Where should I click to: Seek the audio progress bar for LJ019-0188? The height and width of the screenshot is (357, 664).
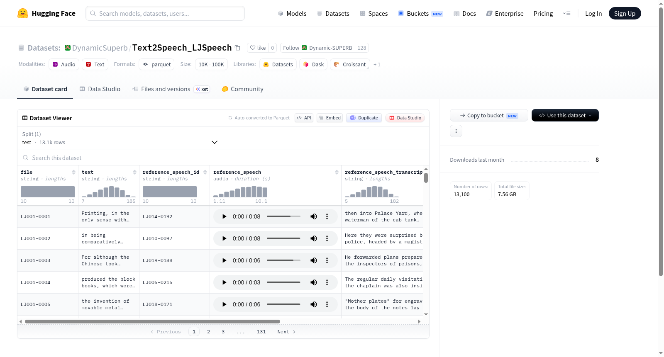click(x=283, y=260)
